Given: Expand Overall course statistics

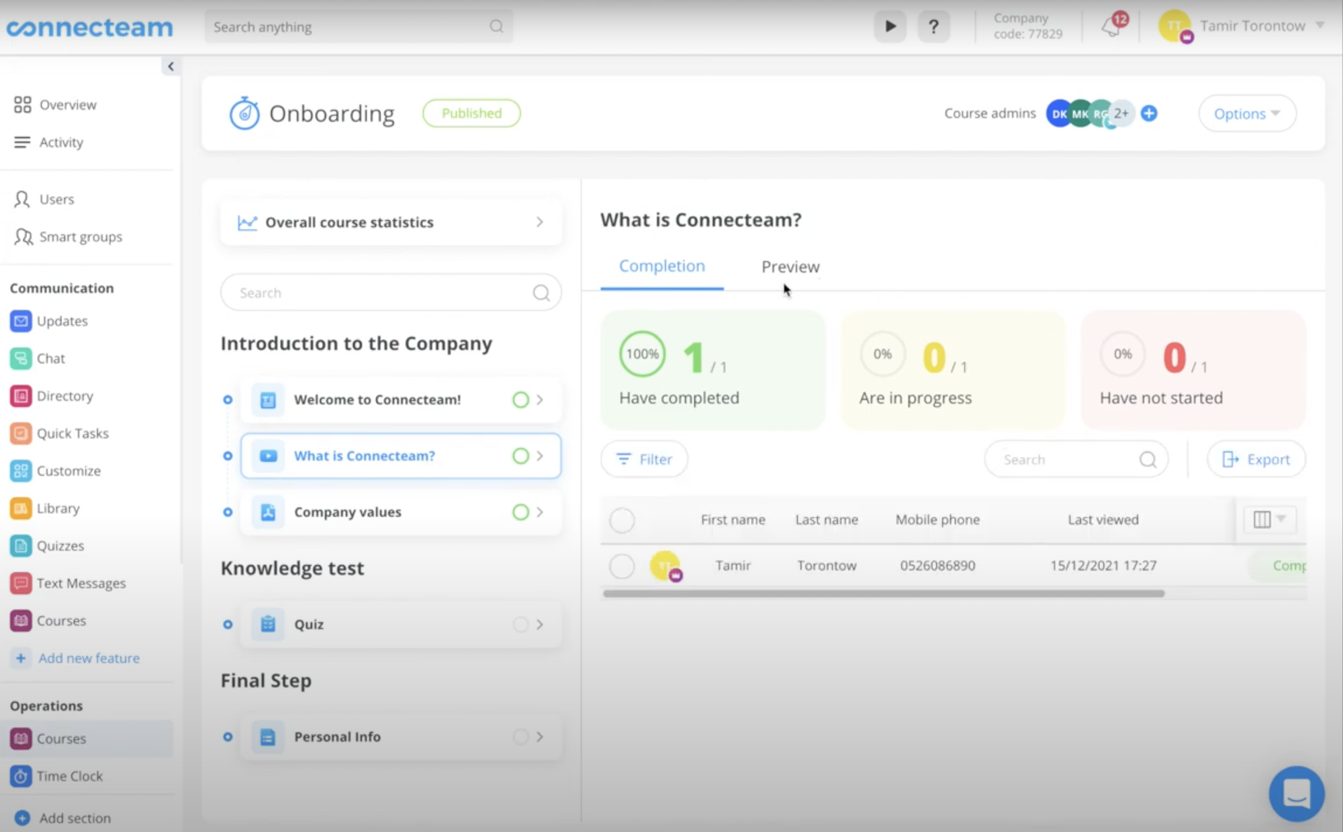Looking at the screenshot, I should [391, 222].
